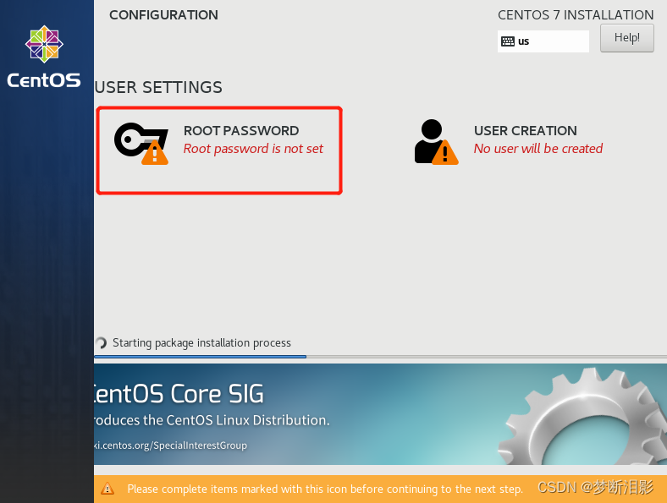Click the CentOS logo in sidebar
The height and width of the screenshot is (503, 667).
point(44,57)
